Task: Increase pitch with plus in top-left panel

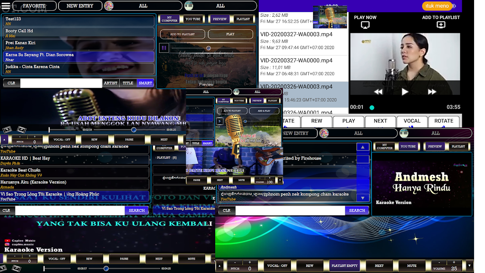Action: click(34, 137)
